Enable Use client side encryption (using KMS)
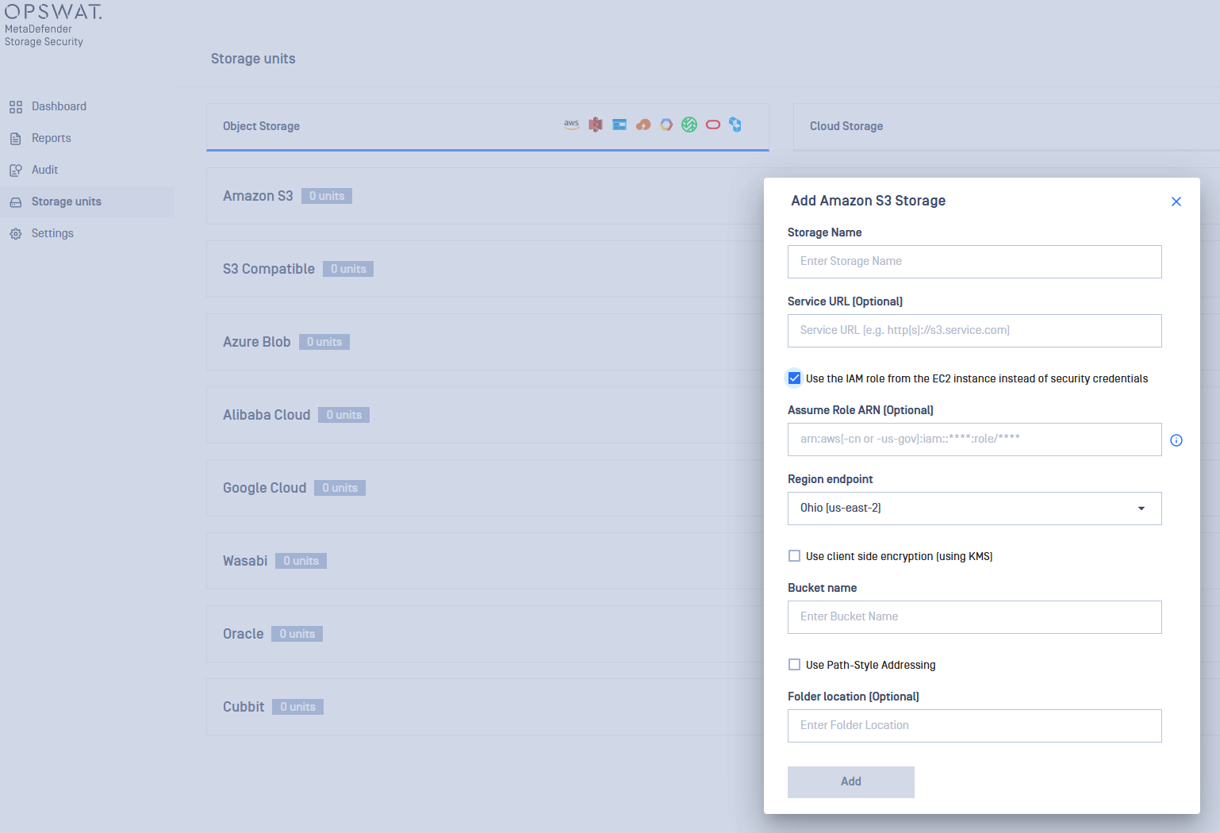 point(794,556)
